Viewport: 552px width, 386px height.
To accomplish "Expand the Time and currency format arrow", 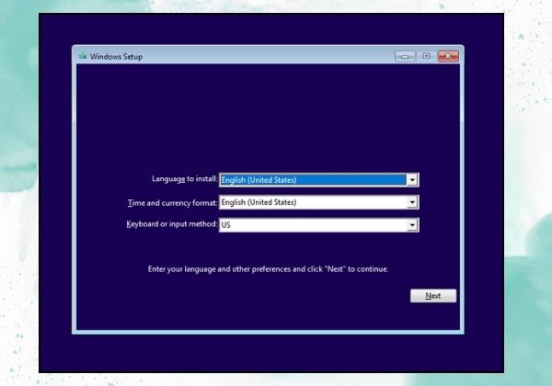I will pyautogui.click(x=412, y=202).
